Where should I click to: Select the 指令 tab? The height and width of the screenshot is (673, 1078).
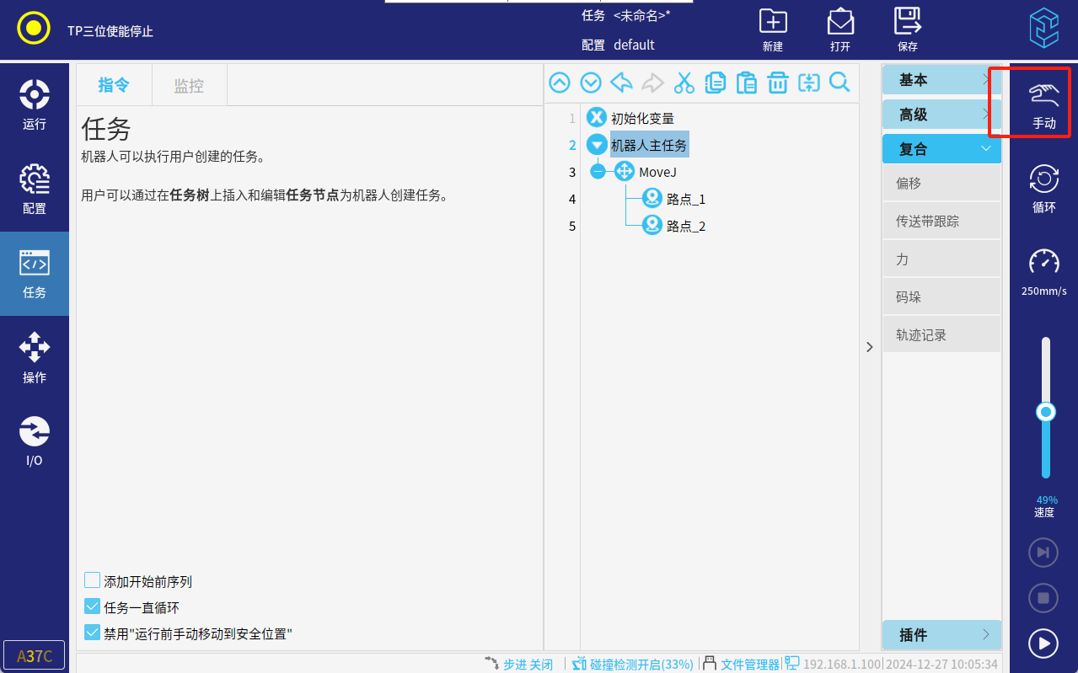click(x=114, y=85)
